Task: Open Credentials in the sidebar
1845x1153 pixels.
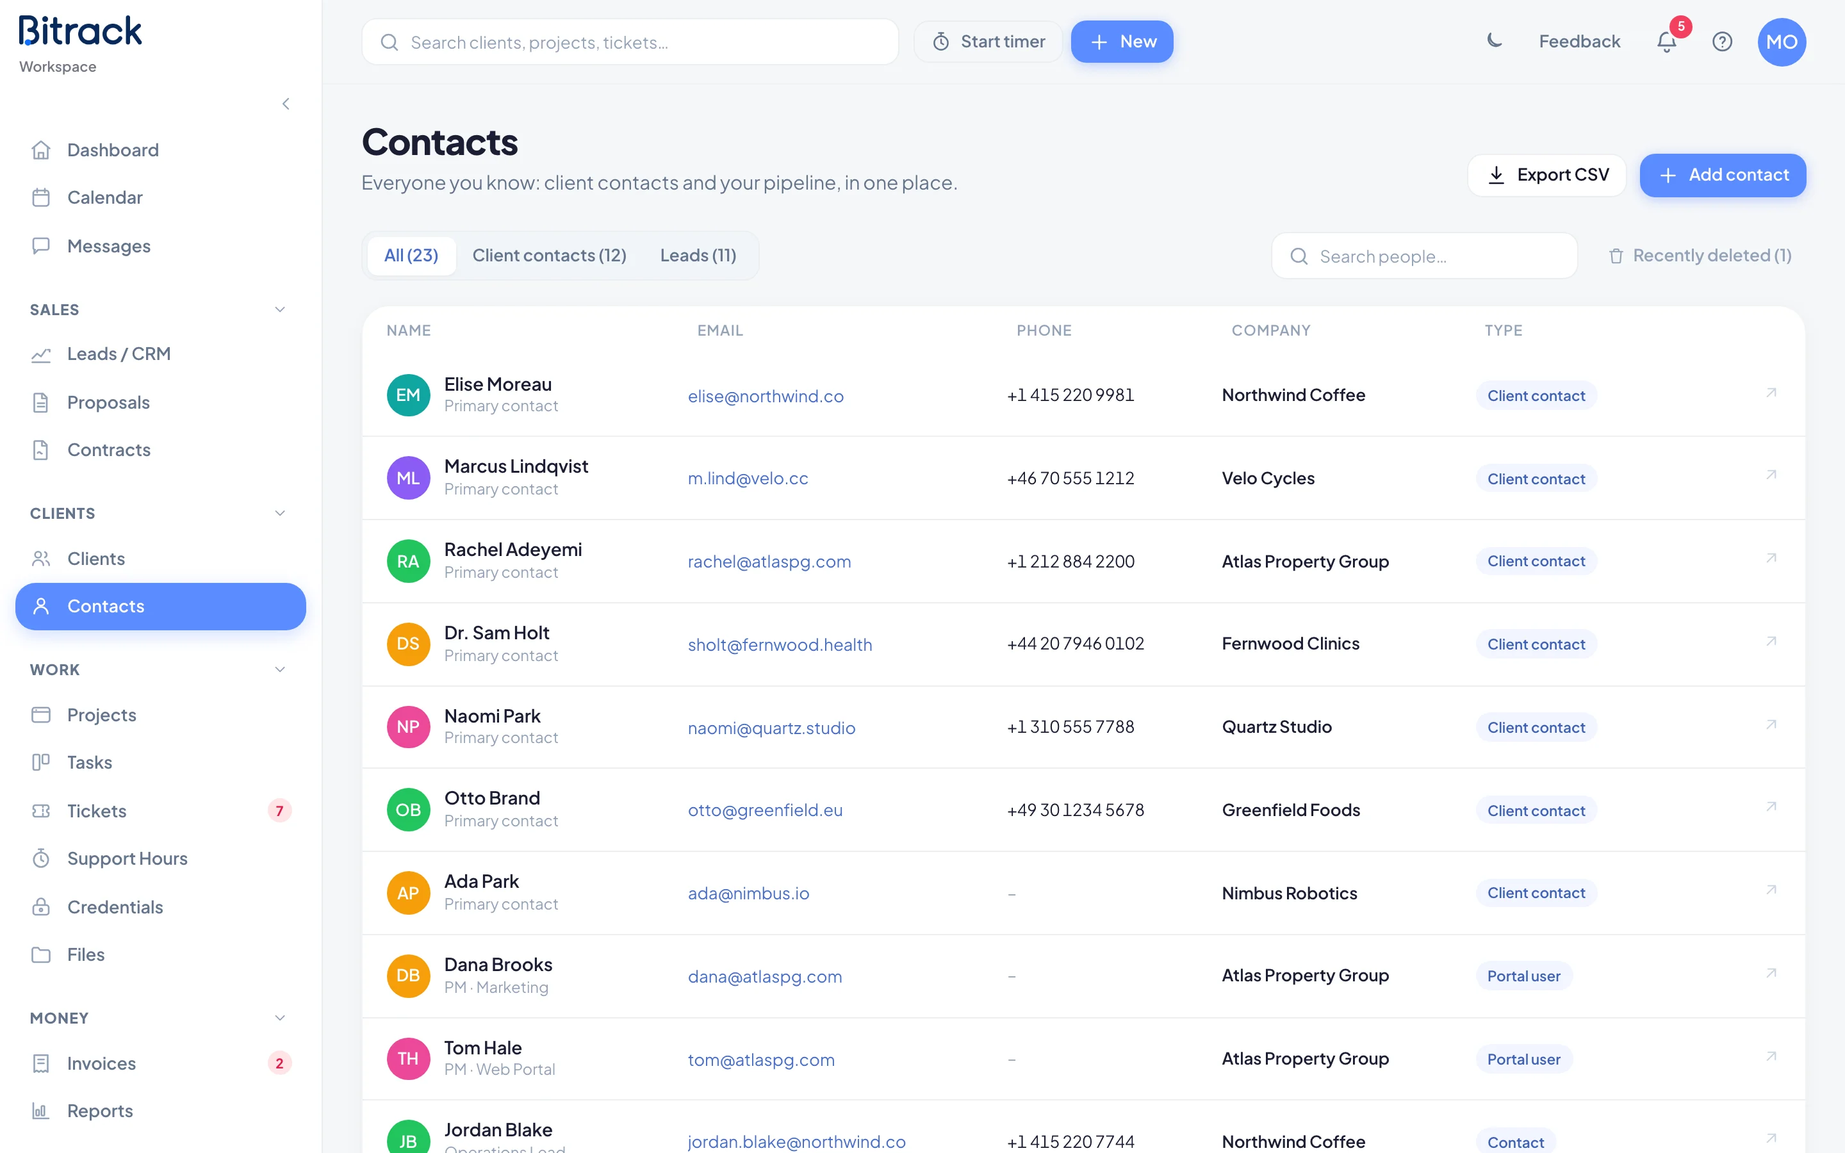Action: click(x=160, y=906)
